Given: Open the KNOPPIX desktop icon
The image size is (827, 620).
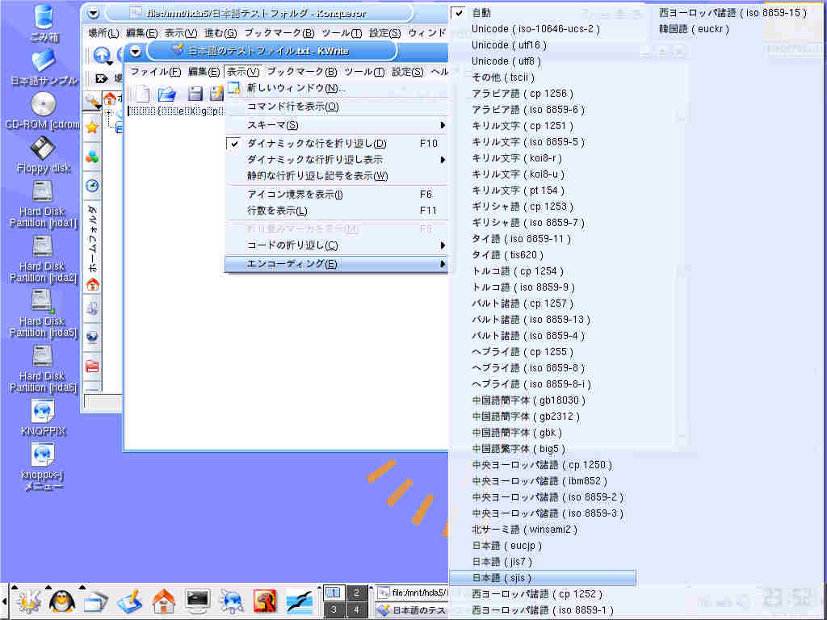Looking at the screenshot, I should [x=44, y=411].
